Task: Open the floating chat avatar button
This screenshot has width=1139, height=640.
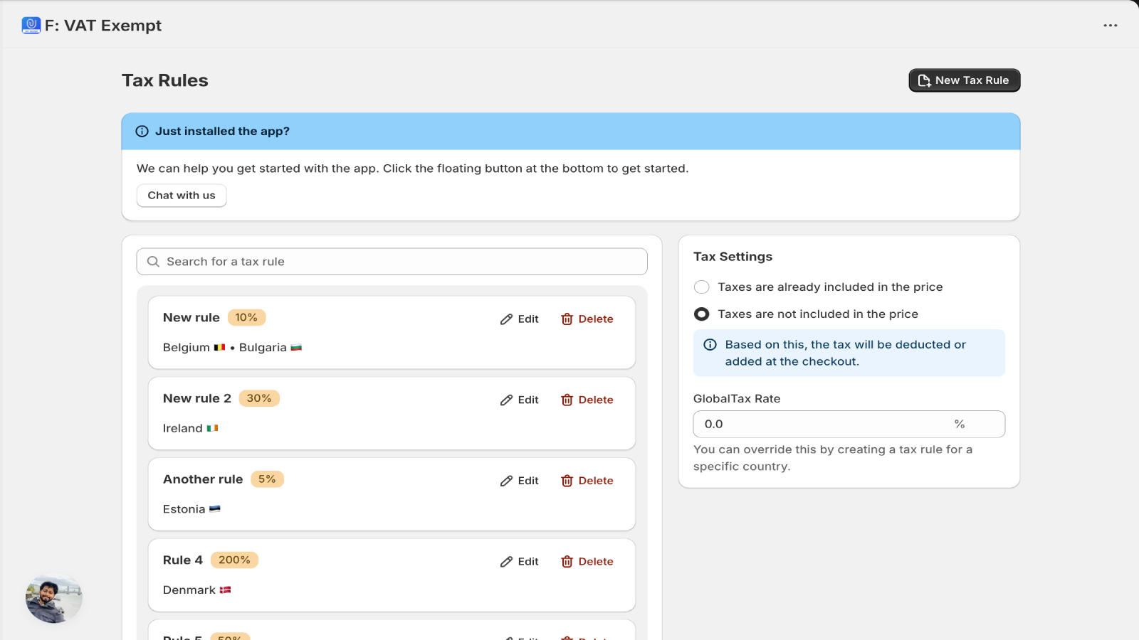Action: 54,598
